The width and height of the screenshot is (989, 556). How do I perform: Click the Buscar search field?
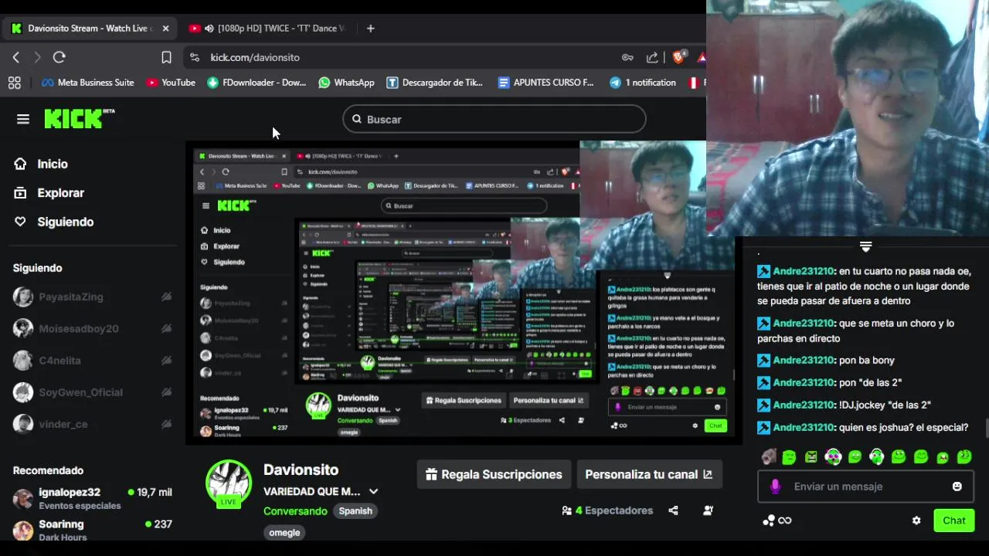pyautogui.click(x=494, y=119)
